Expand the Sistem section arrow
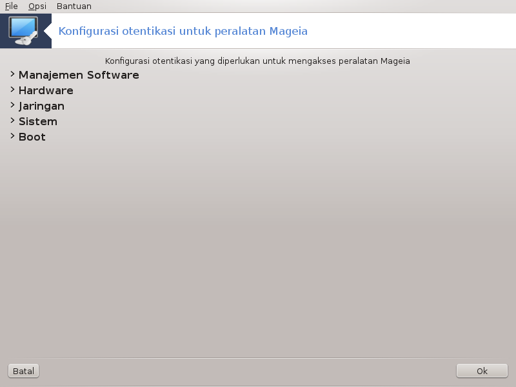 coord(12,121)
